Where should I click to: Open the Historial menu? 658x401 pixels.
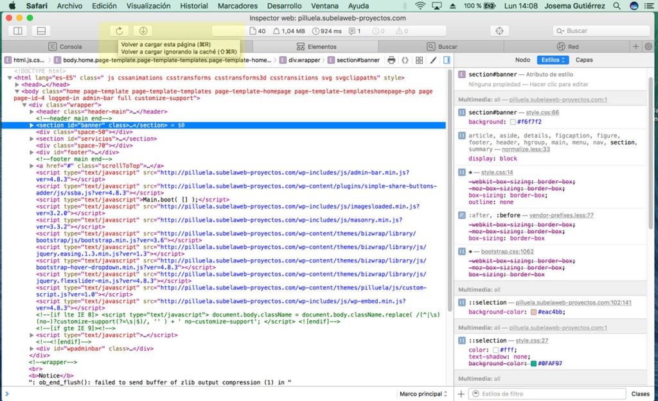(x=194, y=6)
